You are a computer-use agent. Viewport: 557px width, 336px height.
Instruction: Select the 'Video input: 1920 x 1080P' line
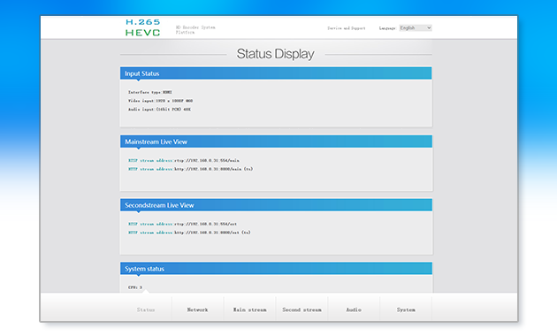(160, 101)
